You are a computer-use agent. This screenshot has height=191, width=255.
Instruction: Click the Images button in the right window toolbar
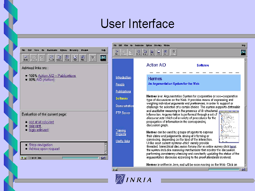point(145,52)
